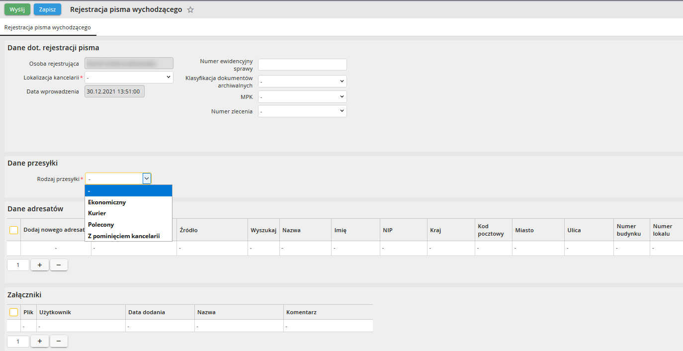Click the Numer ewidencyjny sprawy input field
Screen dimensions: 683x351
(302, 65)
